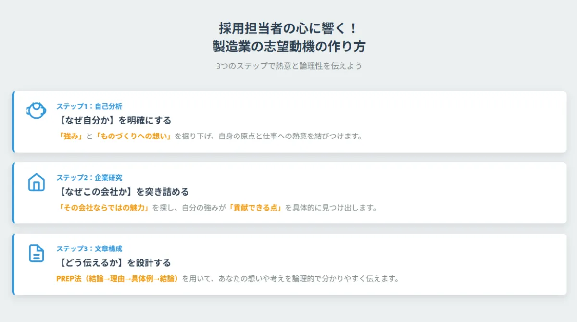Click the subtitle 3つのステップで熱意と論理性を伝えよう

coord(288,66)
